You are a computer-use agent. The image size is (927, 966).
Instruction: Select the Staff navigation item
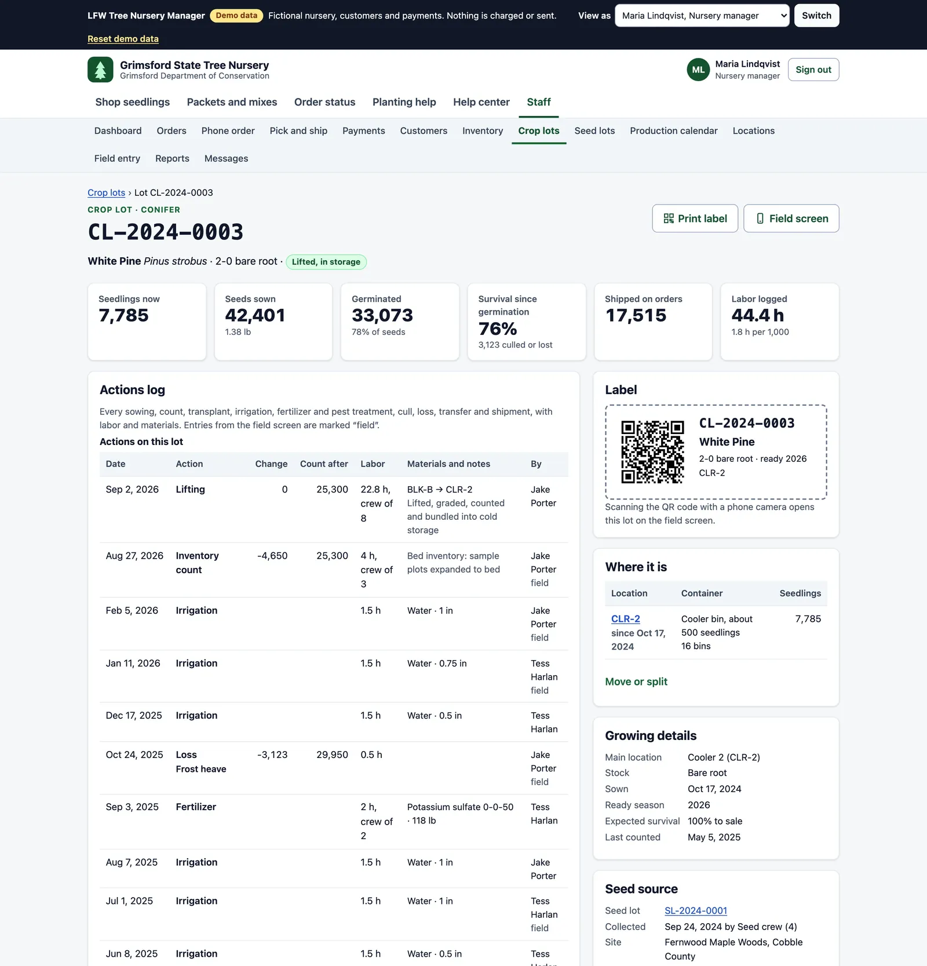click(538, 102)
